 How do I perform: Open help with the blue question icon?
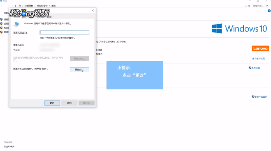coord(269,11)
